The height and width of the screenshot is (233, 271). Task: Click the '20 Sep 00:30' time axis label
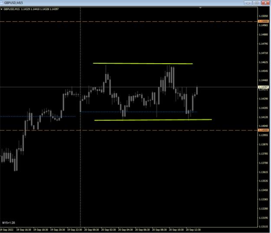click(x=91, y=230)
